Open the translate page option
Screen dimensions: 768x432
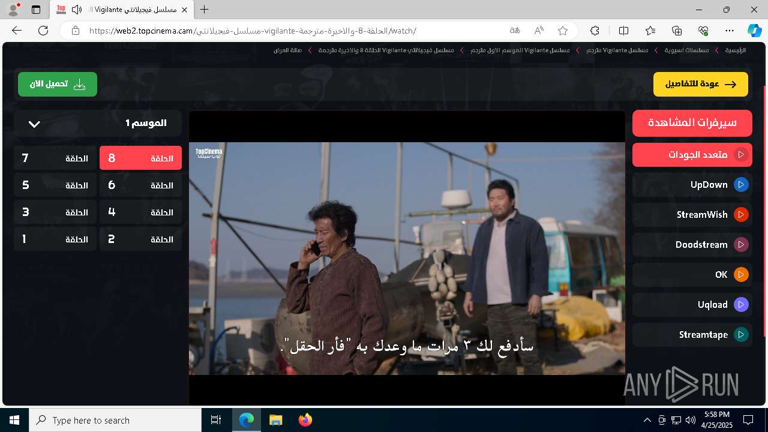(515, 31)
